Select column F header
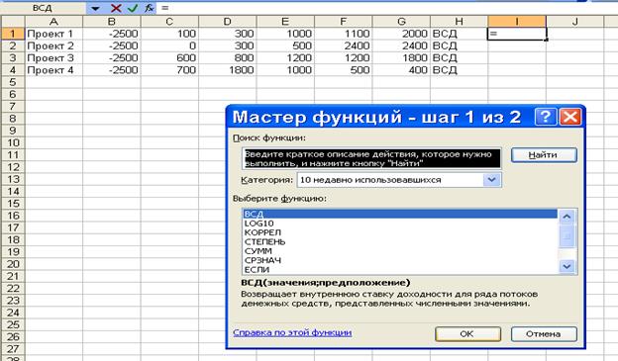 coord(344,22)
